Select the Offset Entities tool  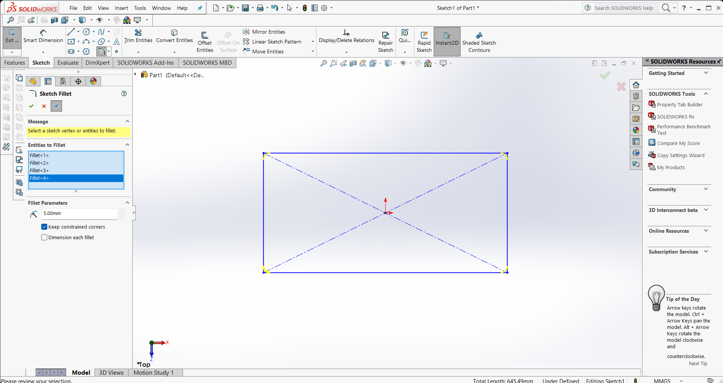pyautogui.click(x=205, y=42)
